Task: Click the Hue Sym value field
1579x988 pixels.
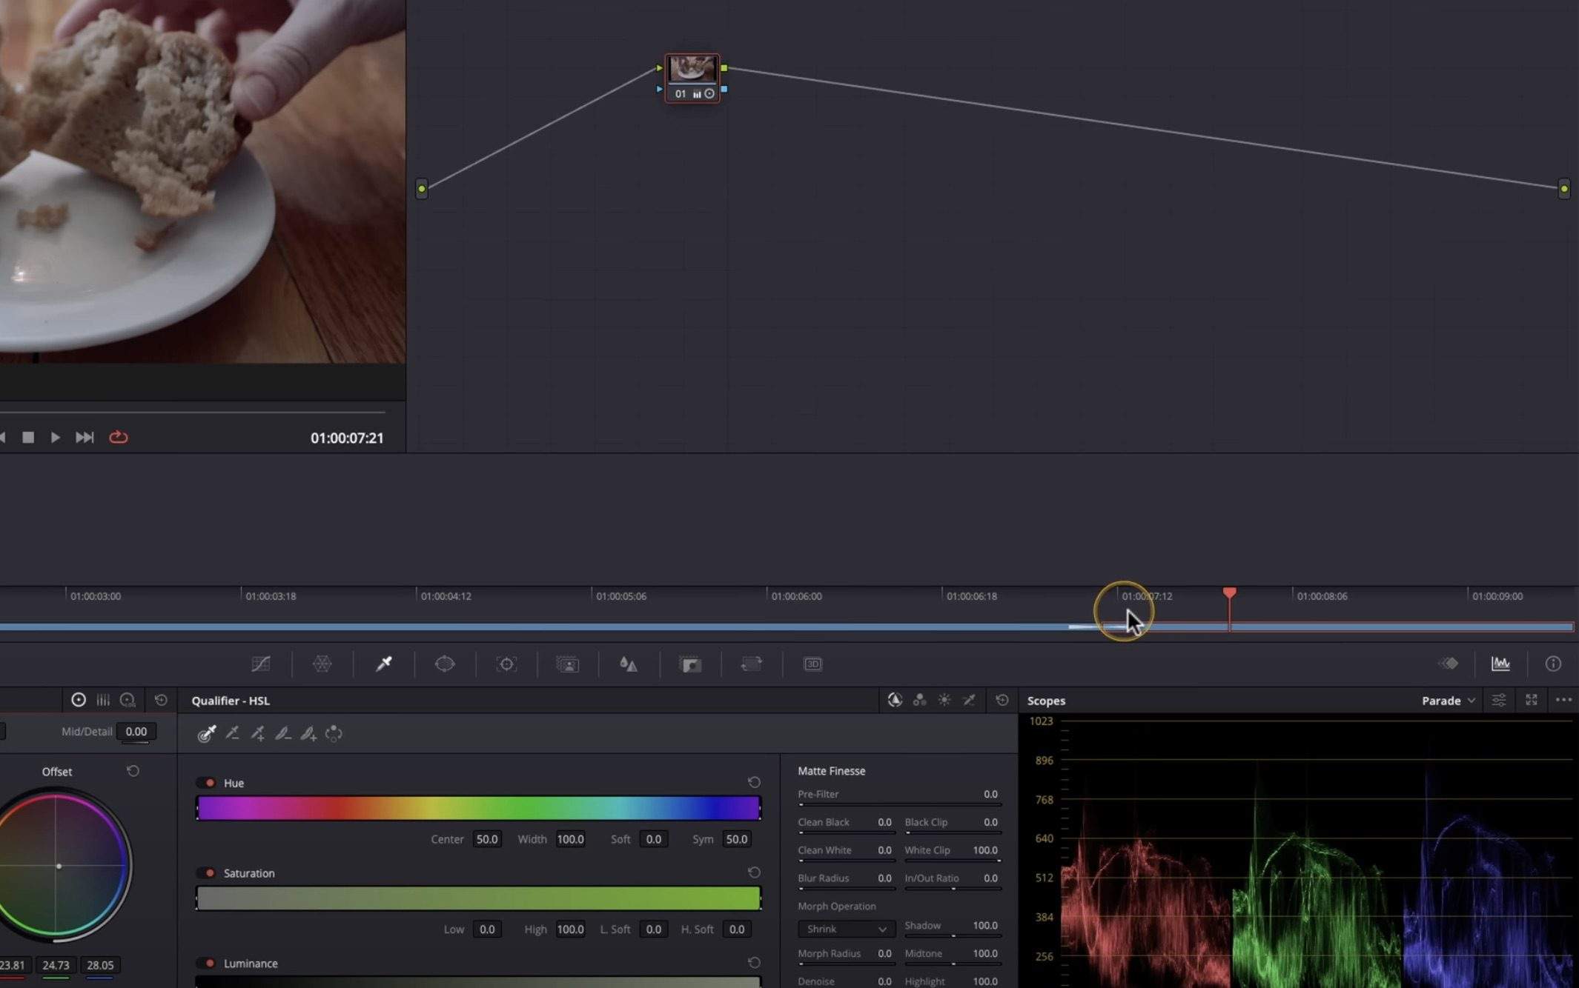Action: [x=736, y=839]
